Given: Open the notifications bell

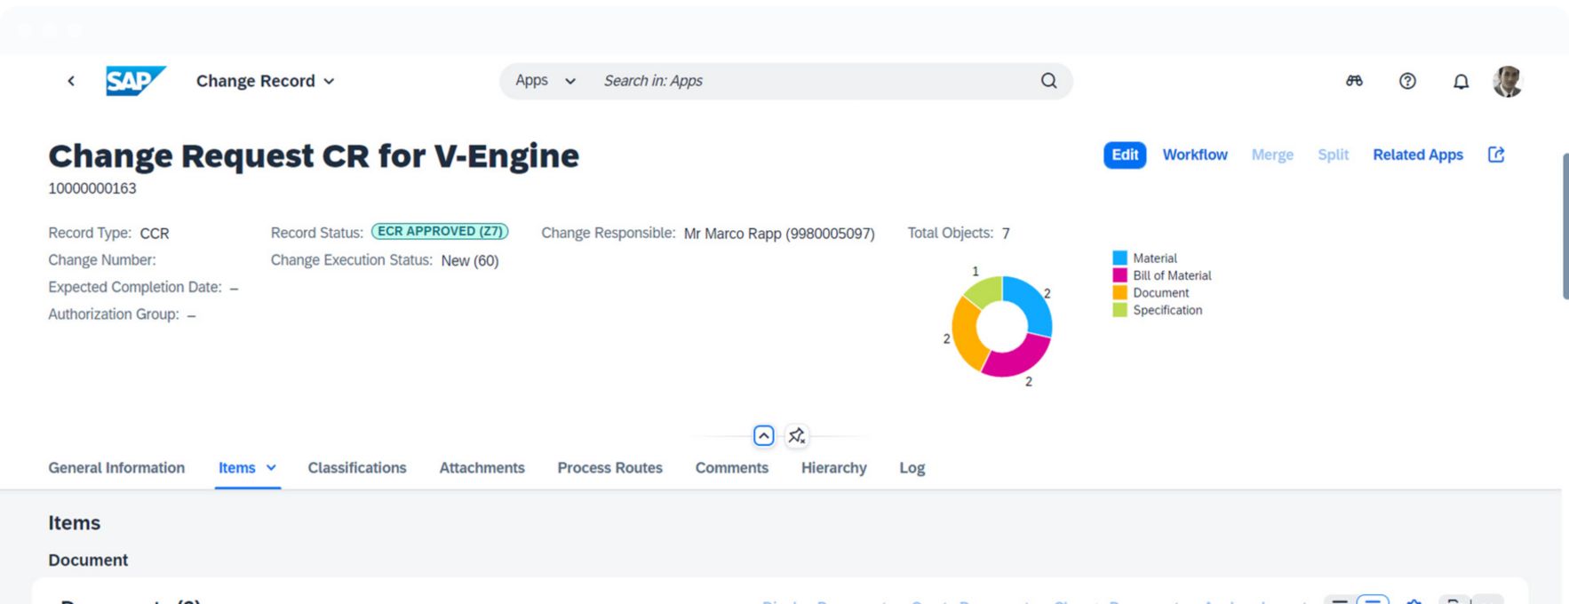Looking at the screenshot, I should click(x=1461, y=82).
